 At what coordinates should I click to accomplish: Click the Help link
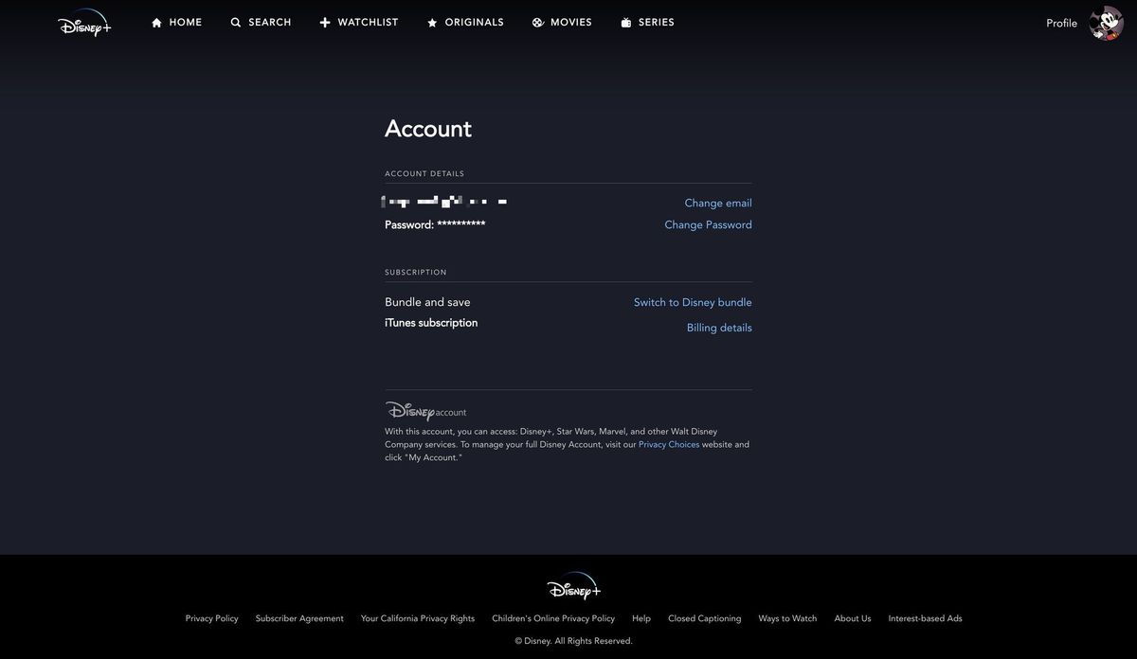click(642, 616)
